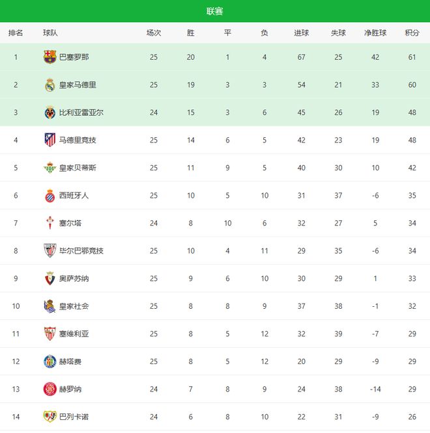Click the Real Sociedad crest icon
Screen dimensions: 430x433
pyautogui.click(x=50, y=306)
